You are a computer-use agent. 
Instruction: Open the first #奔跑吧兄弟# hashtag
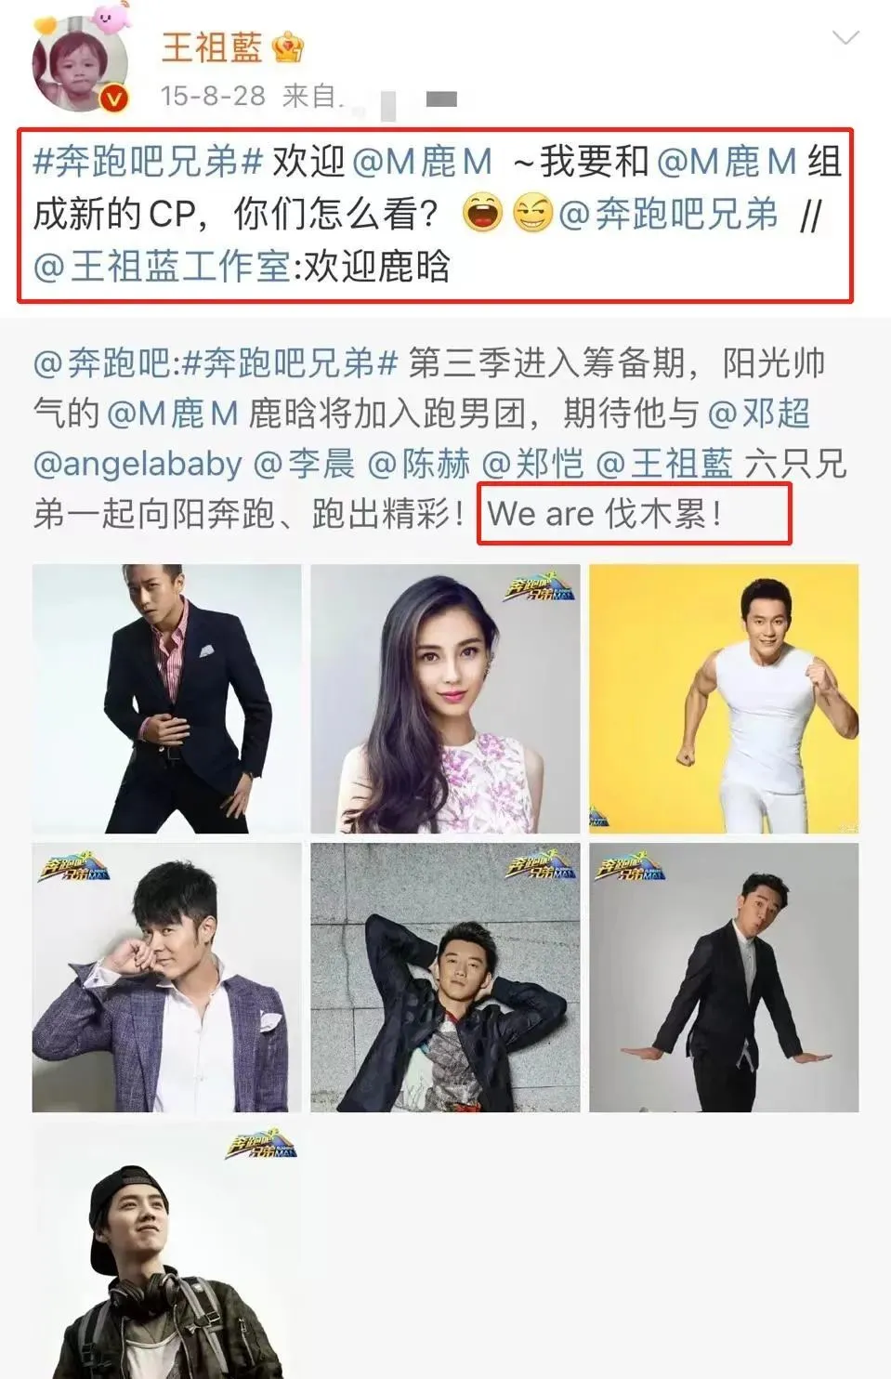pos(148,162)
